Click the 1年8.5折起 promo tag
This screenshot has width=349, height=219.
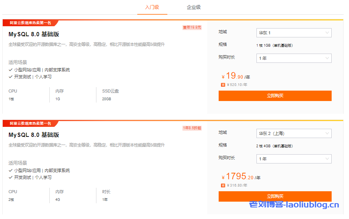[192, 128]
